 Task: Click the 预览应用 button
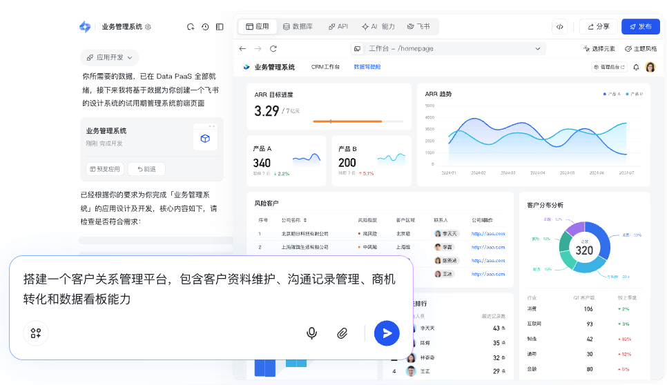coord(104,169)
